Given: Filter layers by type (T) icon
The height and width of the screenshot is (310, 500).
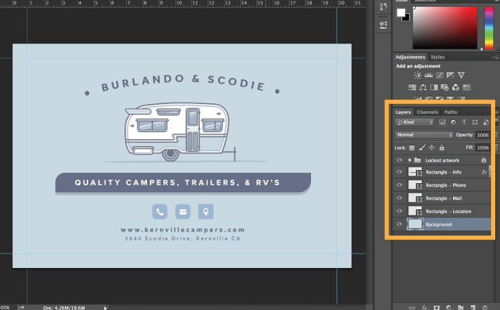Looking at the screenshot, I should pos(463,122).
